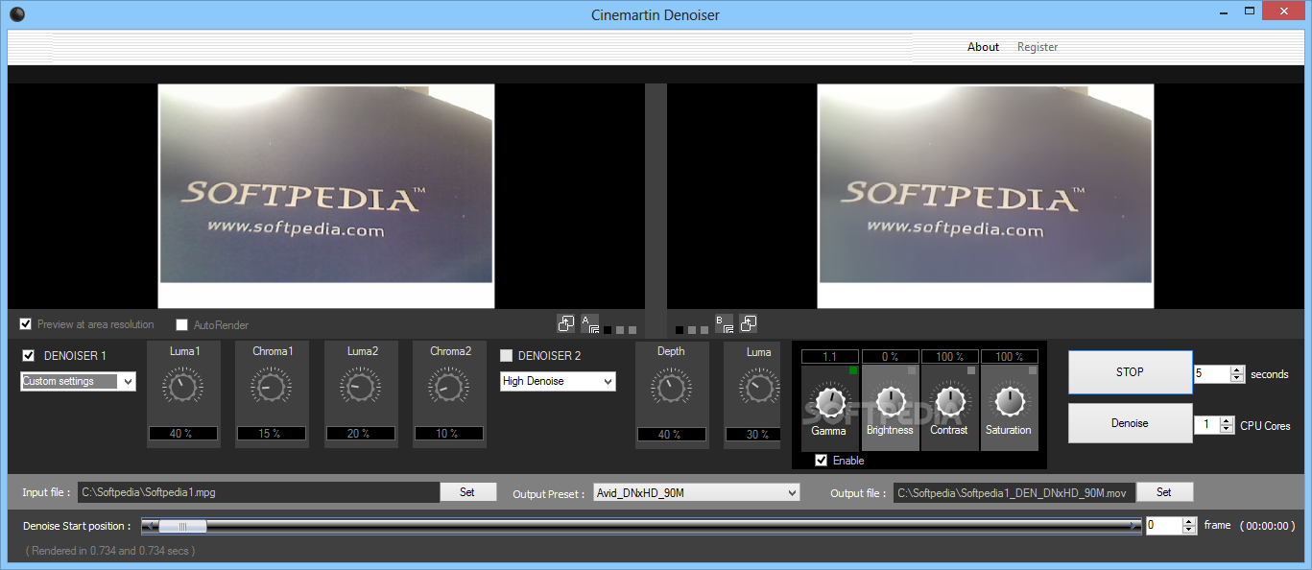Toggle the Saturation indicator square
Screen dimensions: 1312x570
[x=1033, y=370]
